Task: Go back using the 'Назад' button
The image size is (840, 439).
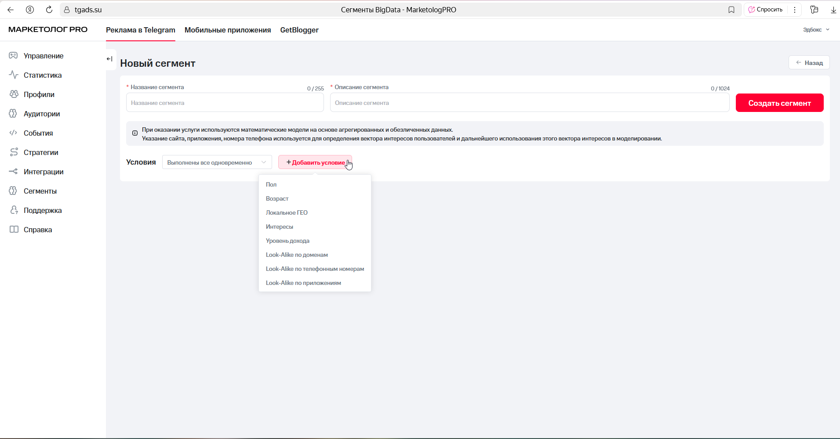Action: tap(809, 63)
